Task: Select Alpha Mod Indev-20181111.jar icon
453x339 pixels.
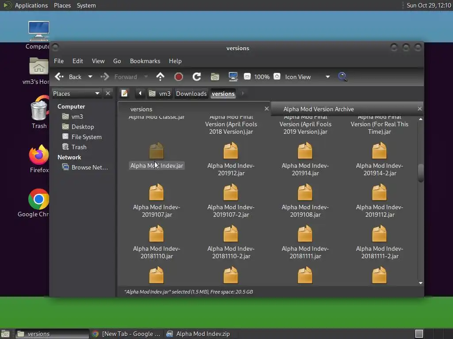Action: click(305, 234)
